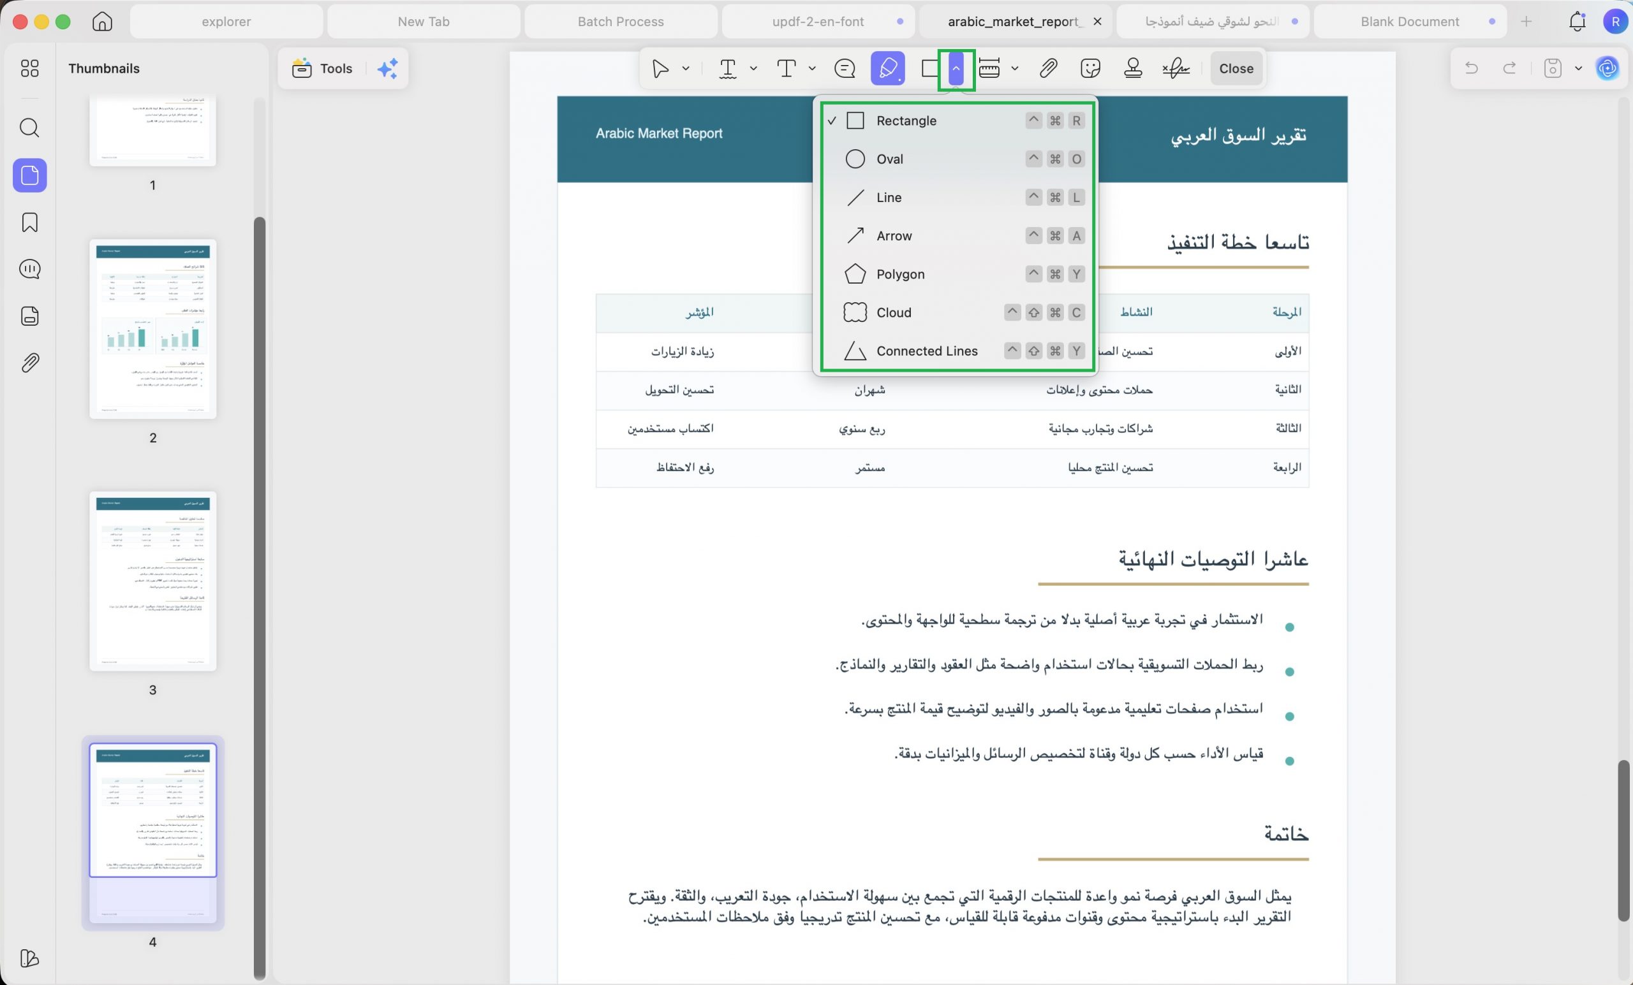Switch to the Blank Document tab
The image size is (1633, 985).
[x=1410, y=21]
